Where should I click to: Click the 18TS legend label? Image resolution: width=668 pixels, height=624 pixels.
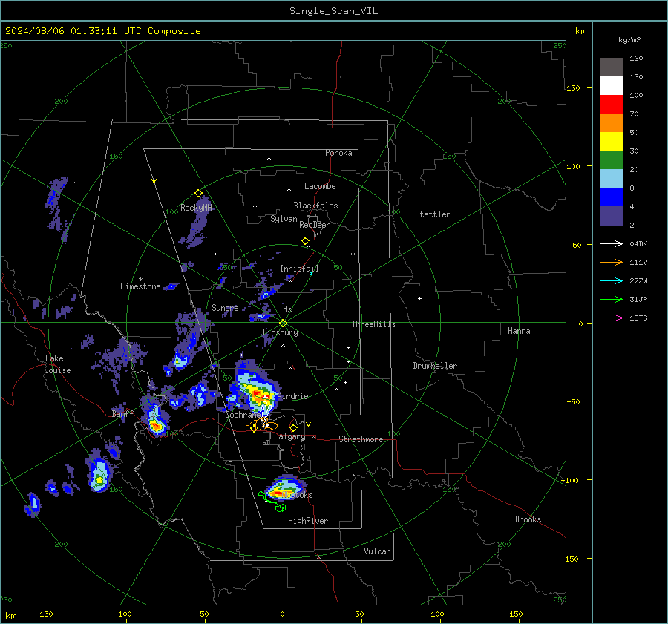tap(638, 318)
